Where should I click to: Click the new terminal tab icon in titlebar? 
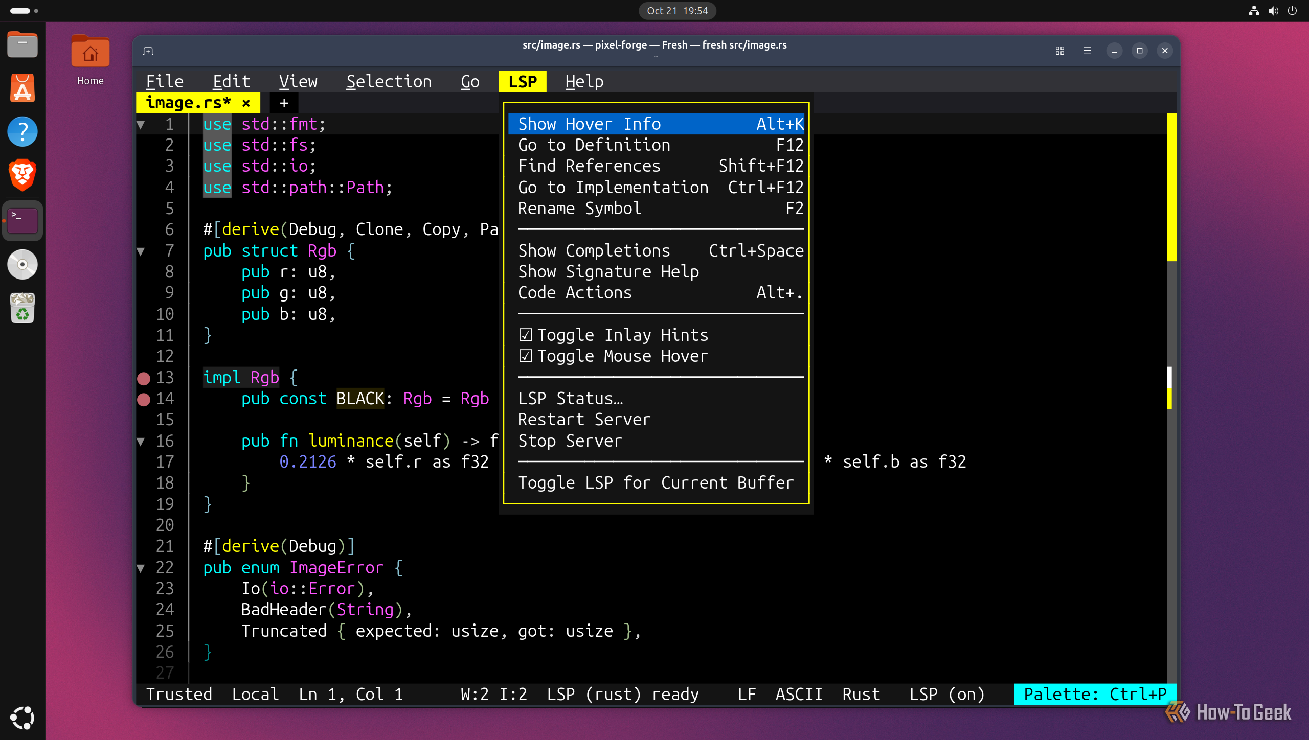click(x=148, y=51)
